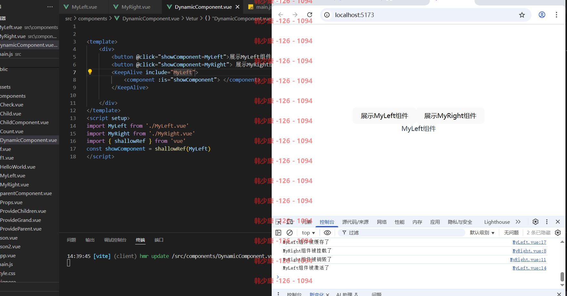Switch to the 端口 panel tab
The image size is (567, 296).
159,240
